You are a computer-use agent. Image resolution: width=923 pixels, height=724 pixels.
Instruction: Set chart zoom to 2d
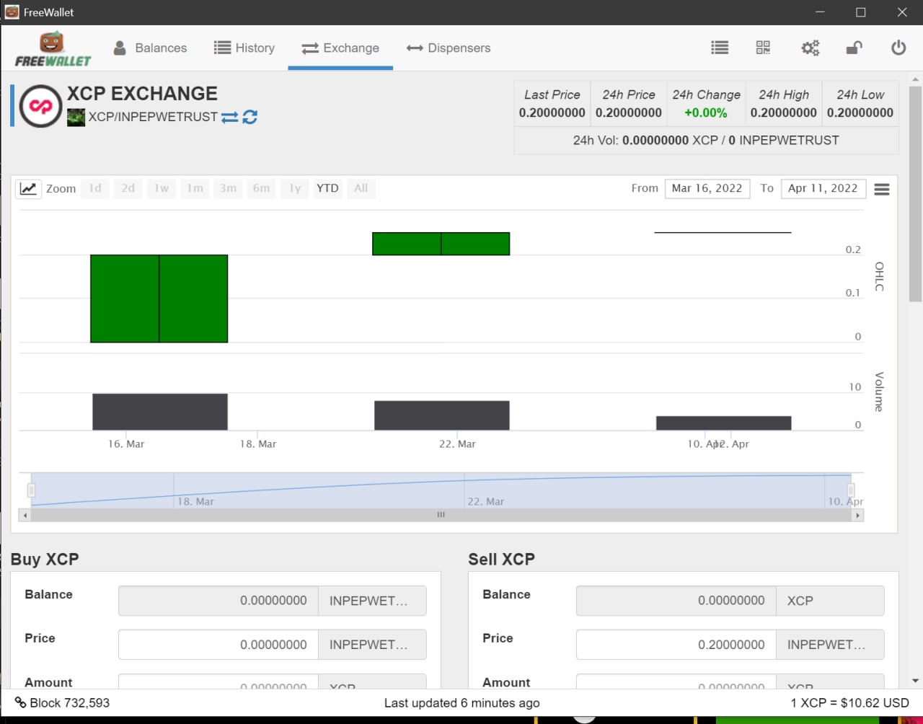tap(128, 188)
